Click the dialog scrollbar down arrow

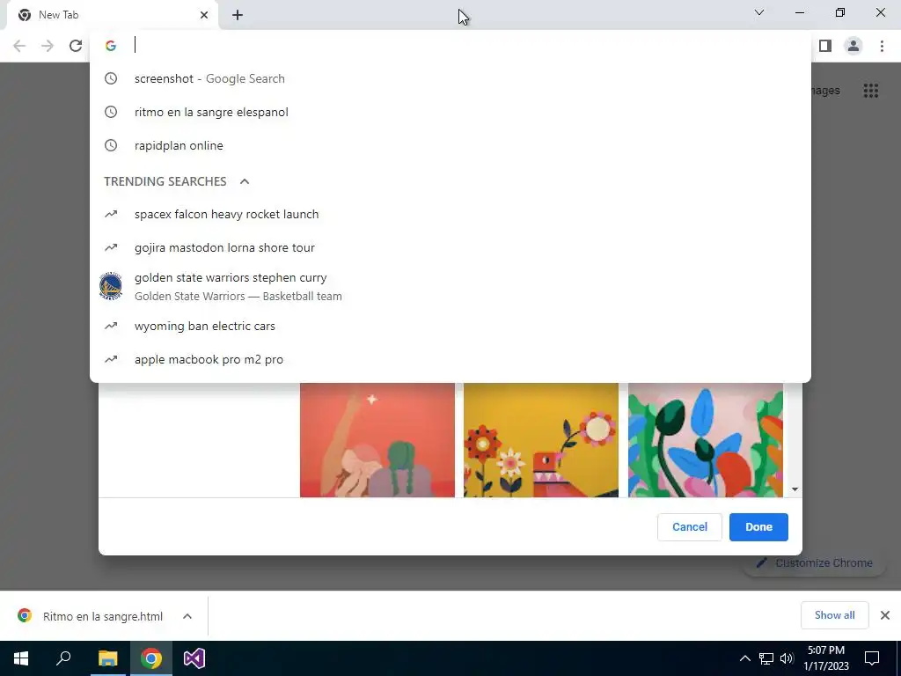click(x=795, y=489)
